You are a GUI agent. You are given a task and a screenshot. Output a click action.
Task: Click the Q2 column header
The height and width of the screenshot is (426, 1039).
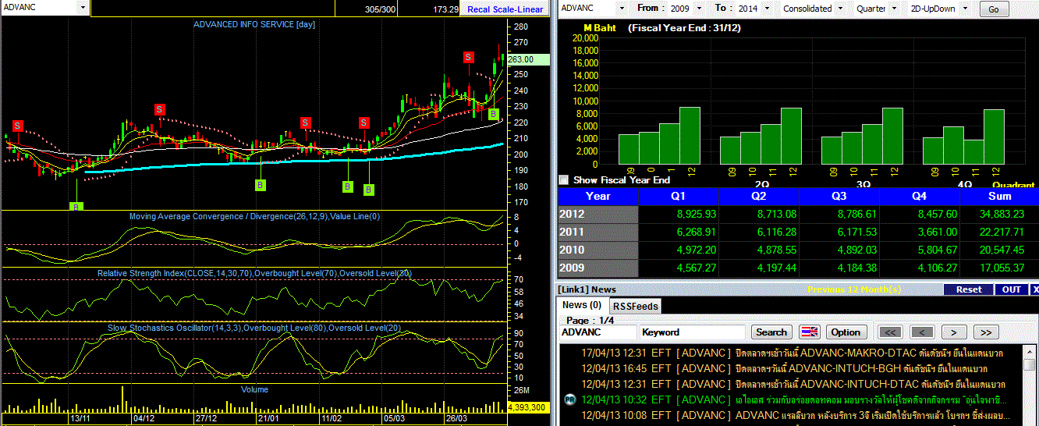pyautogui.click(x=759, y=196)
